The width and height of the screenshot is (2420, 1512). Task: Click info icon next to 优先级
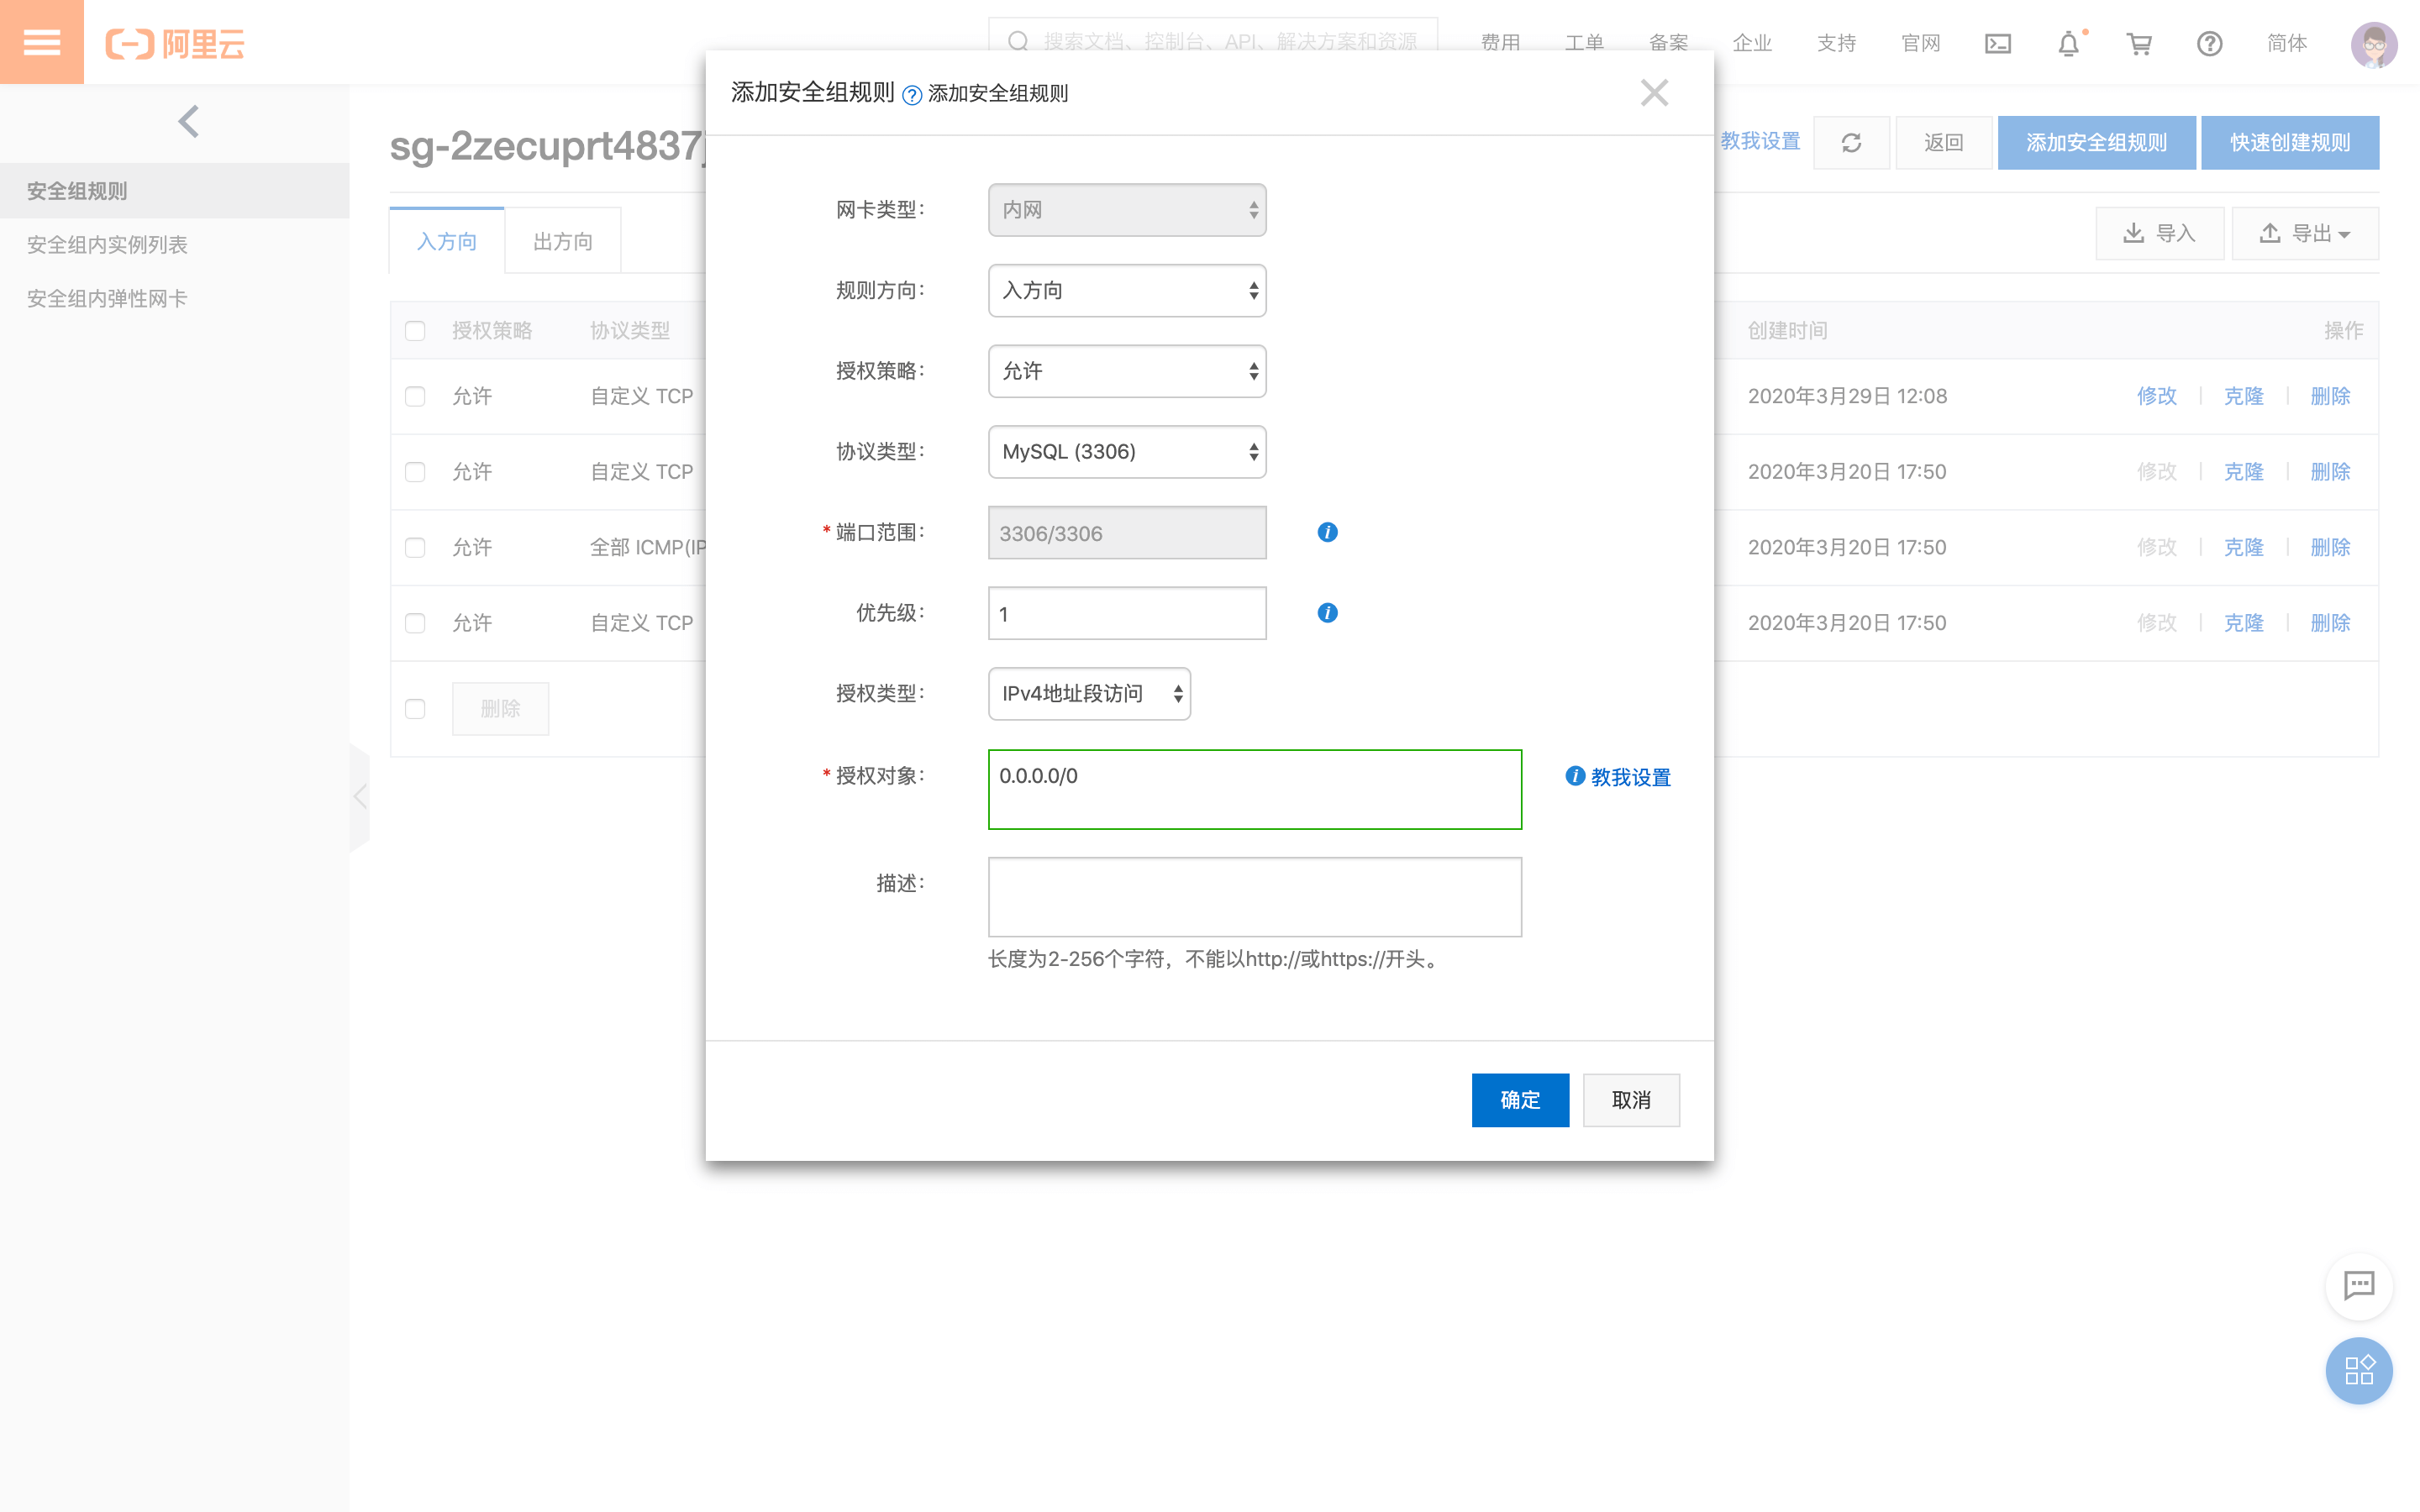[x=1327, y=613]
